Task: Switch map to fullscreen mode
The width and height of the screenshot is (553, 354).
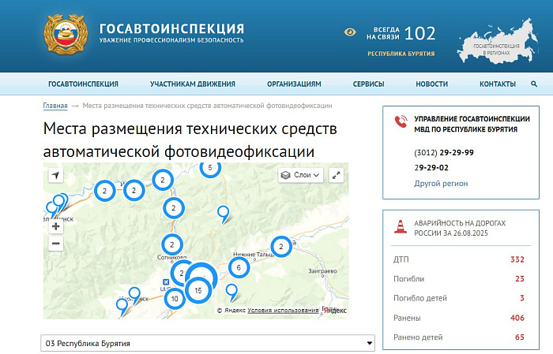Action: (x=336, y=175)
